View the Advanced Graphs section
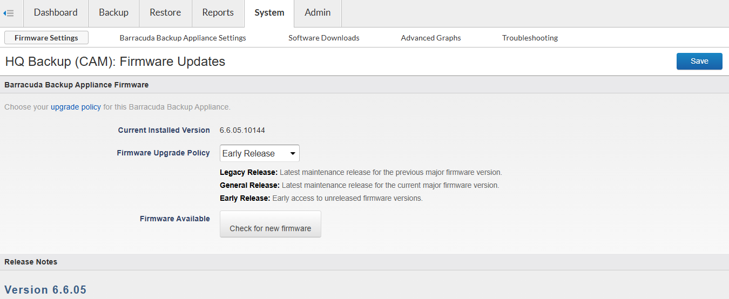The width and height of the screenshot is (729, 299). click(430, 38)
